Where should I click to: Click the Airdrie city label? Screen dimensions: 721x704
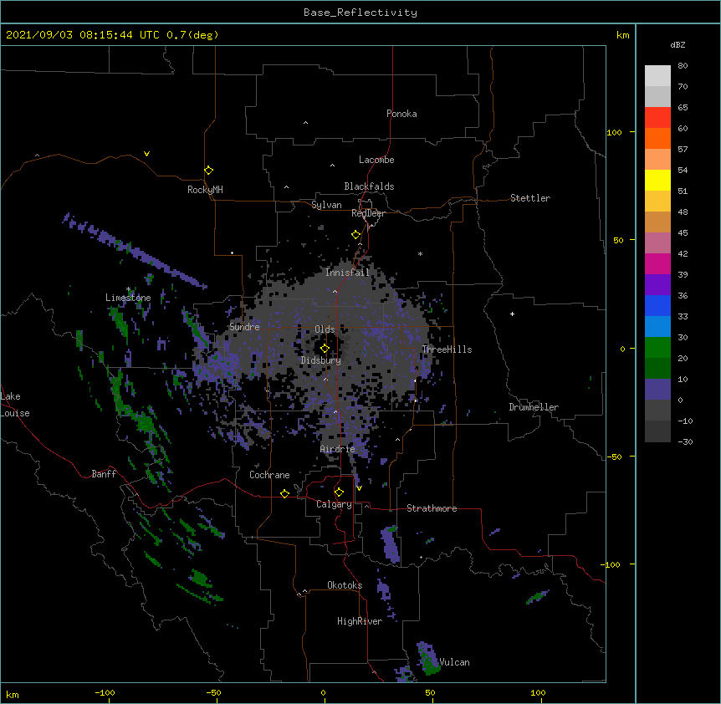point(337,449)
